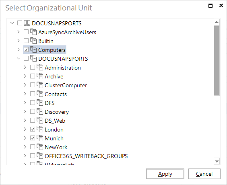
Task: Click the OU icon beside NewYork
Action: [x=40, y=147]
